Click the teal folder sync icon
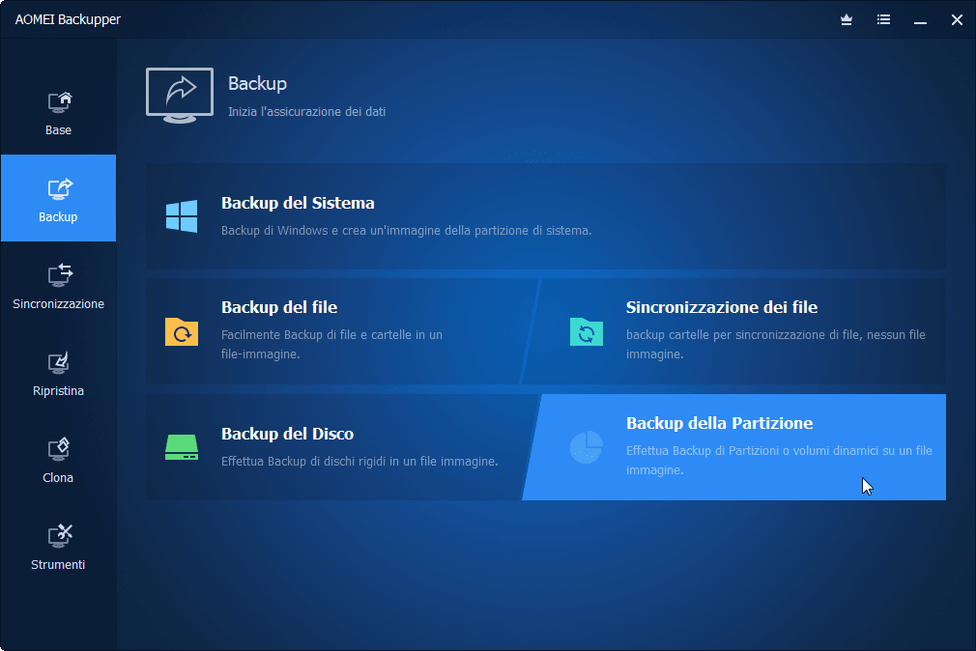 pyautogui.click(x=587, y=331)
